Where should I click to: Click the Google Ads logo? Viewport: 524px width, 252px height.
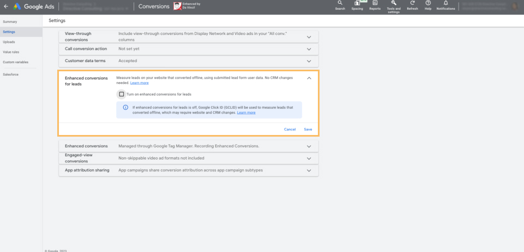coord(34,7)
